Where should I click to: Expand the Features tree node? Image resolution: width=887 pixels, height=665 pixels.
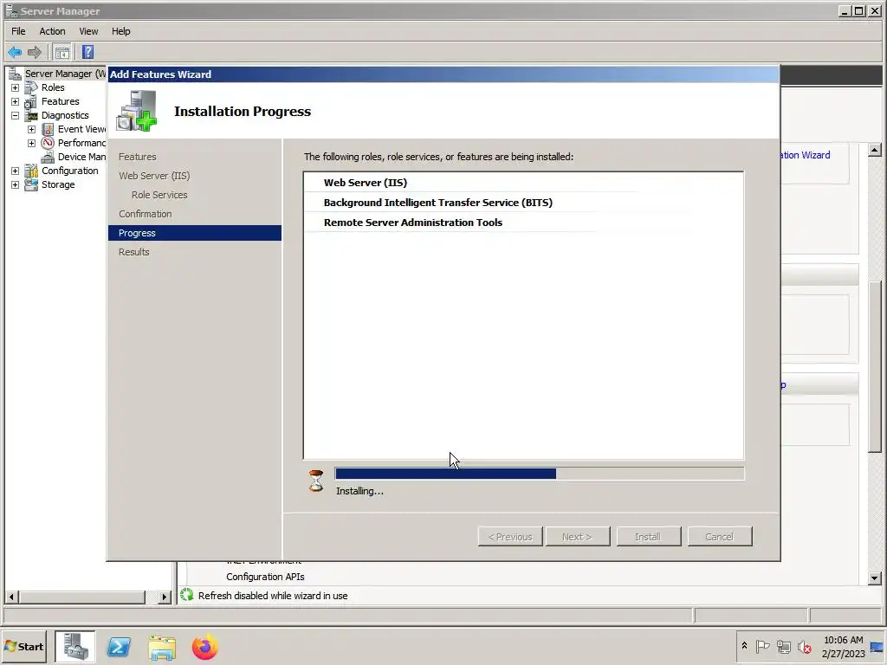click(x=16, y=102)
